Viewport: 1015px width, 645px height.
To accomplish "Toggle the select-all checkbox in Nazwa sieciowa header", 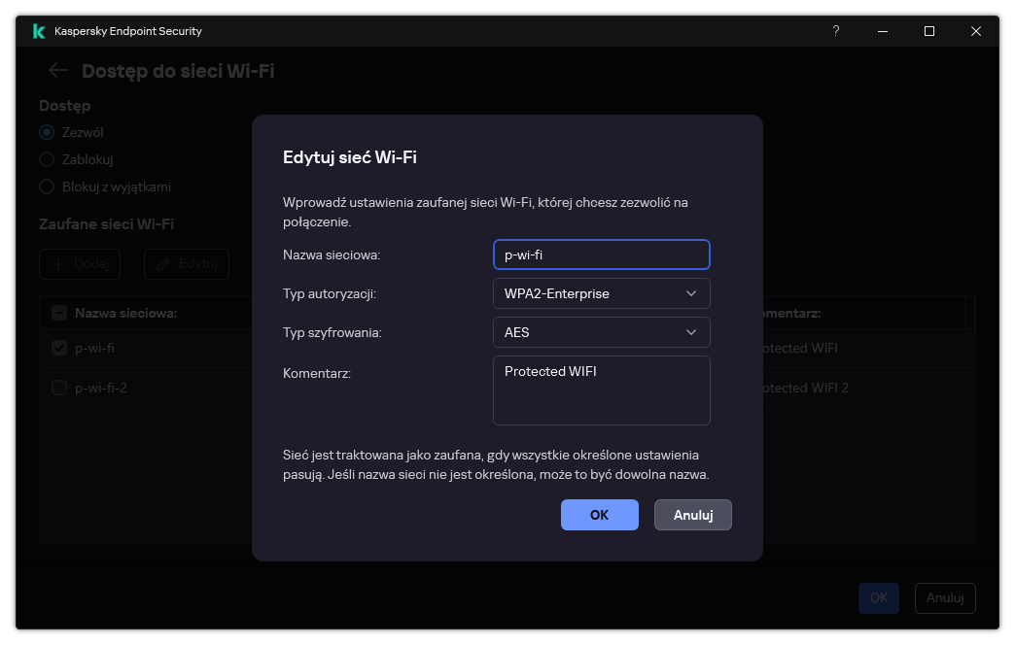I will pos(58,313).
